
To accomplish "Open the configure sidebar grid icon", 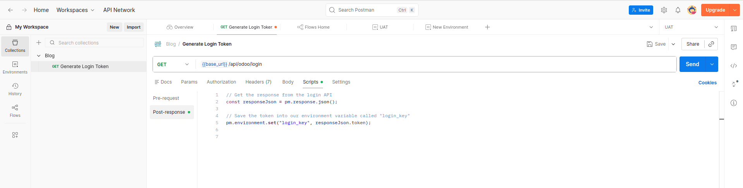I will point(15,135).
